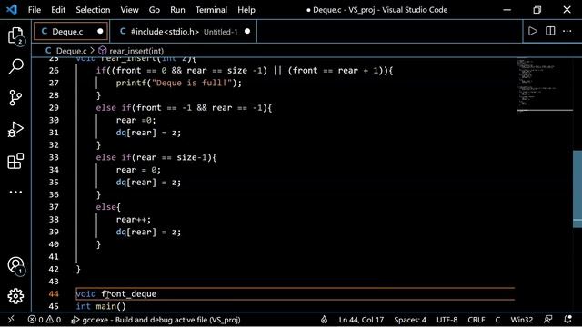
Task: Change file encoding UTF-8
Action: 447,320
